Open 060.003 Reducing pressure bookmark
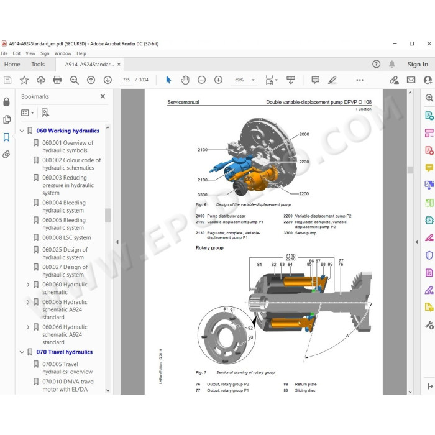This screenshot has height=435, width=435. point(68,185)
